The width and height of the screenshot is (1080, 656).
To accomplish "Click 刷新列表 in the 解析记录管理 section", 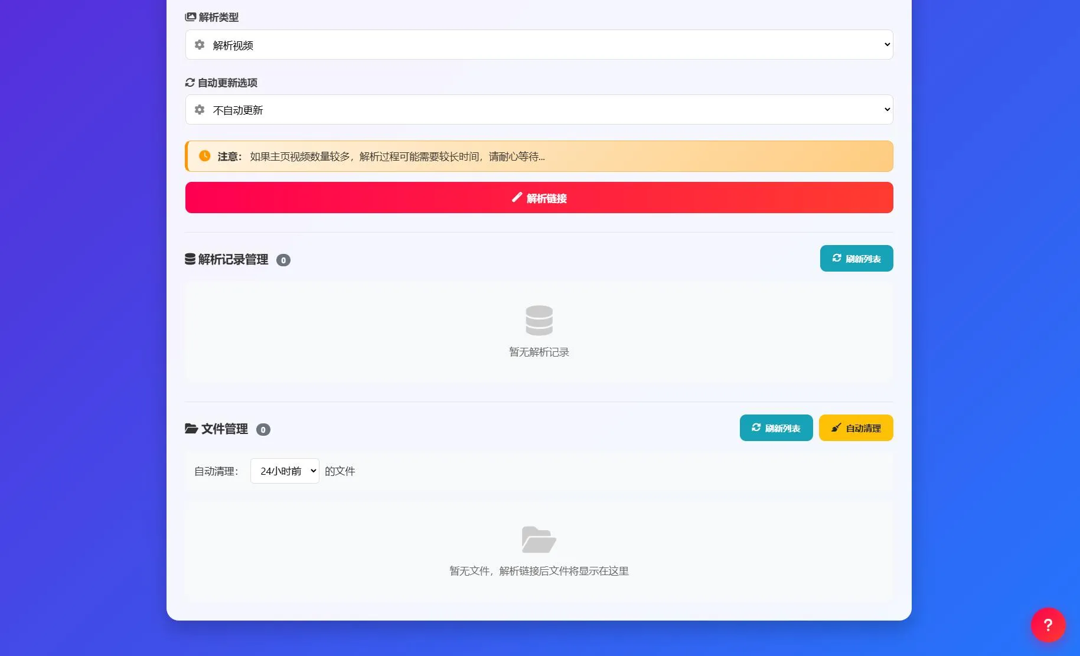I will tap(856, 258).
